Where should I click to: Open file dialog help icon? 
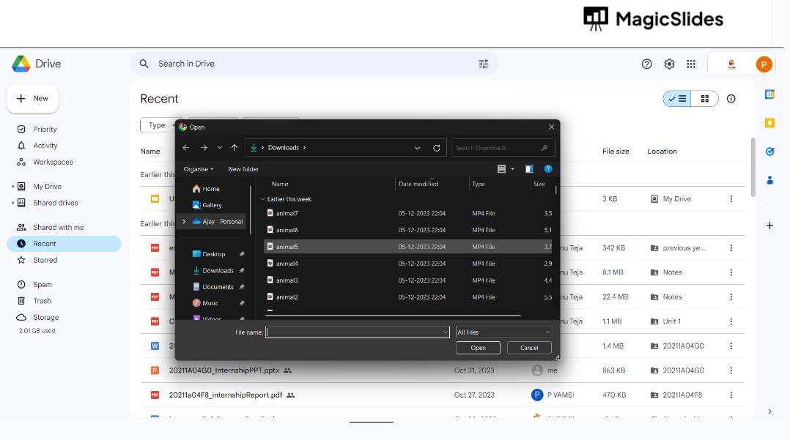click(x=548, y=169)
